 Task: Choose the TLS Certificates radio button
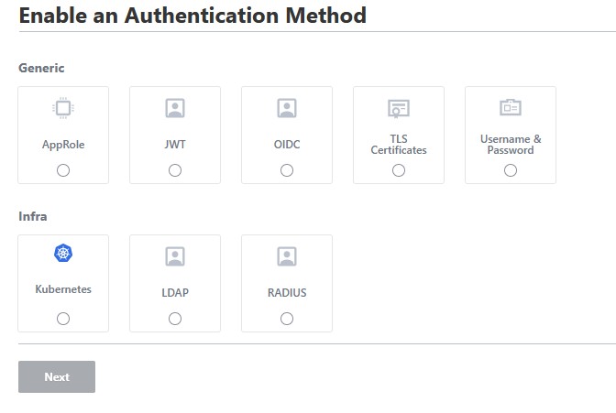[x=399, y=170]
